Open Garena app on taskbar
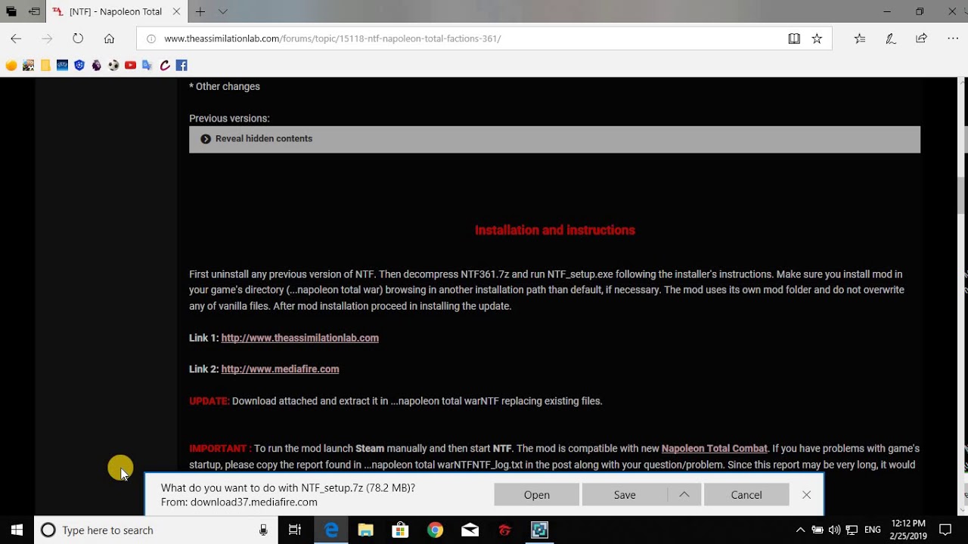This screenshot has width=968, height=544. click(x=504, y=530)
